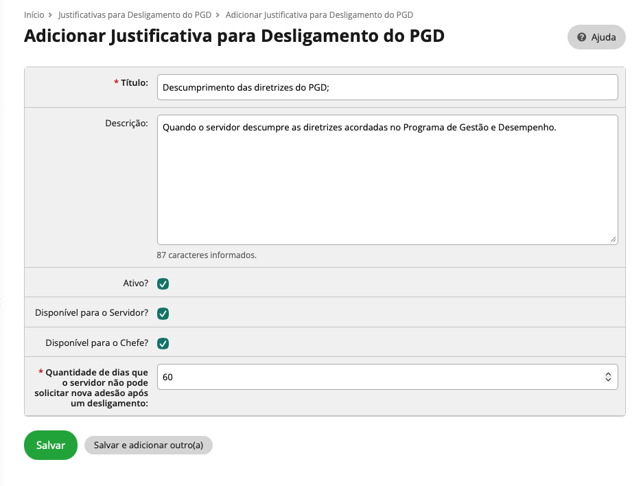643x486 pixels.
Task: Uncheck the Ativo? checkbox
Action: [163, 283]
